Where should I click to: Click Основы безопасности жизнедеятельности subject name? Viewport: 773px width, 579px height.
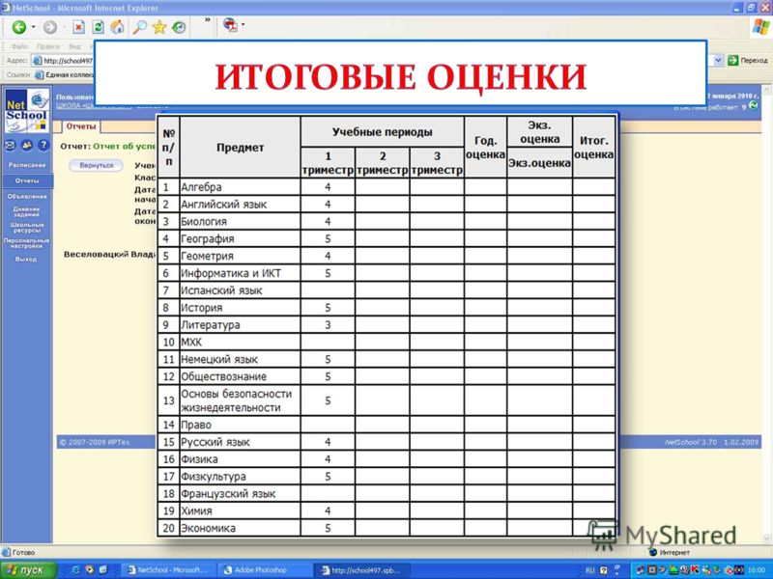237,400
